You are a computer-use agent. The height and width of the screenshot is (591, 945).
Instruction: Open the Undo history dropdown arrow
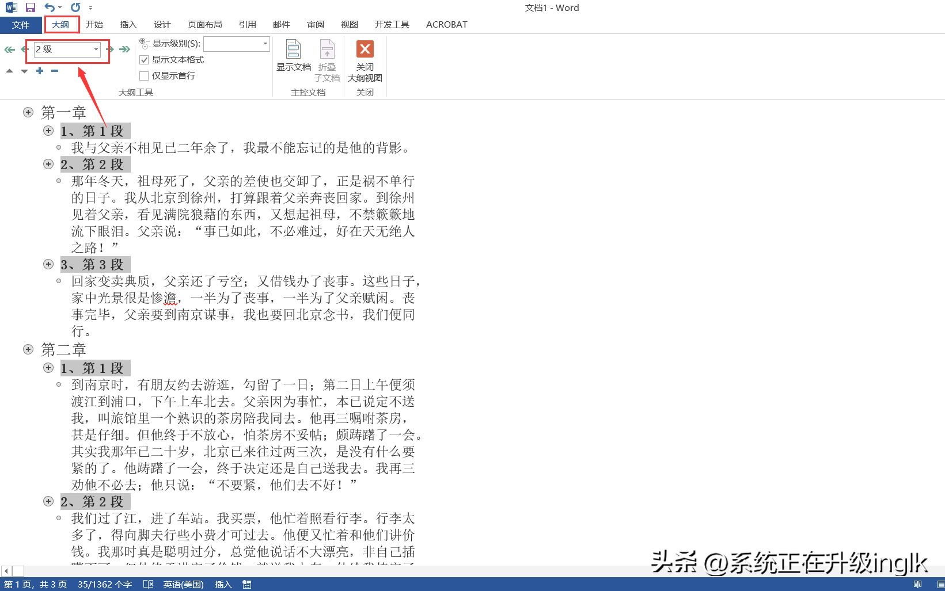point(60,8)
